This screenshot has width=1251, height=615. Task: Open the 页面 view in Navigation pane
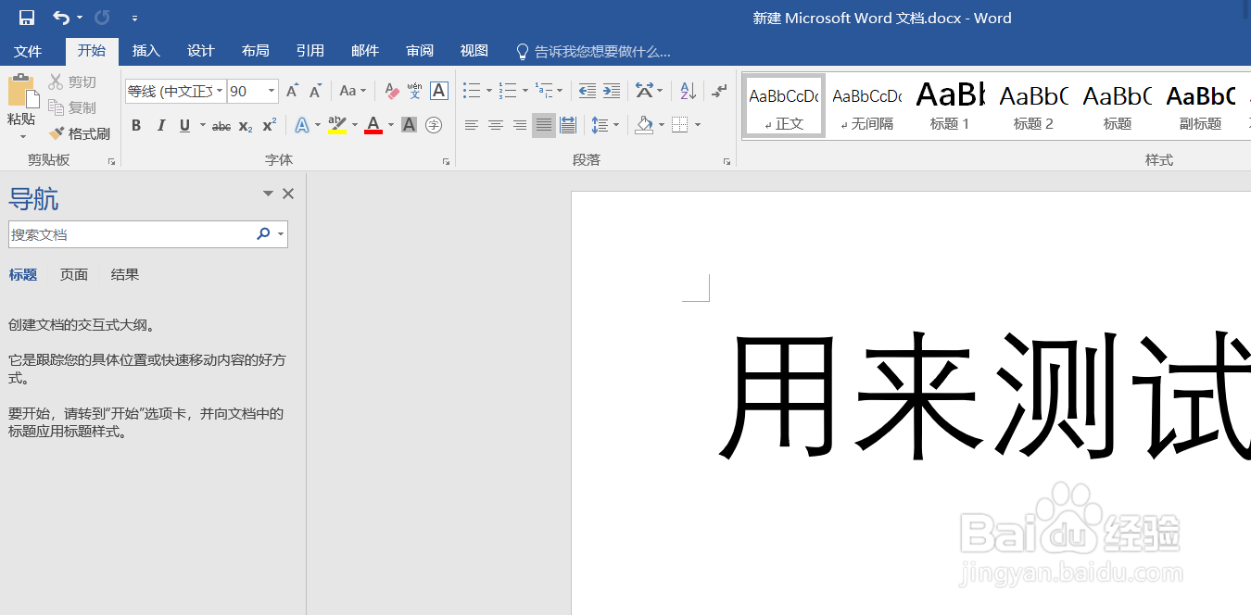72,274
